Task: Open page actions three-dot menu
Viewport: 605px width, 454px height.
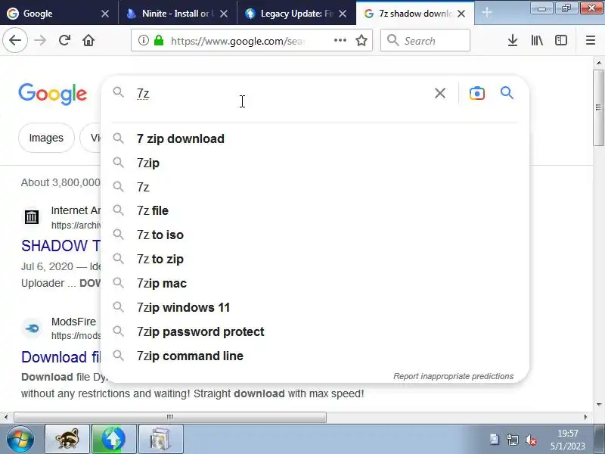Action: (x=340, y=40)
